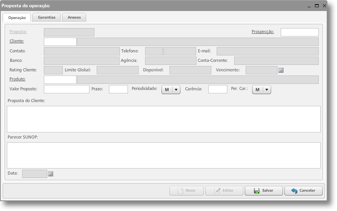
Task: Switch to the Operação tab
Action: point(17,17)
